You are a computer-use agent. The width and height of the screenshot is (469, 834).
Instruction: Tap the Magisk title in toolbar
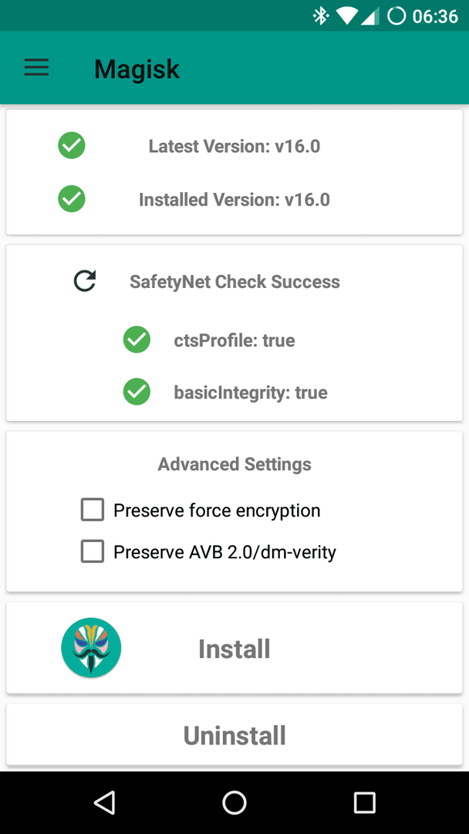tap(137, 69)
